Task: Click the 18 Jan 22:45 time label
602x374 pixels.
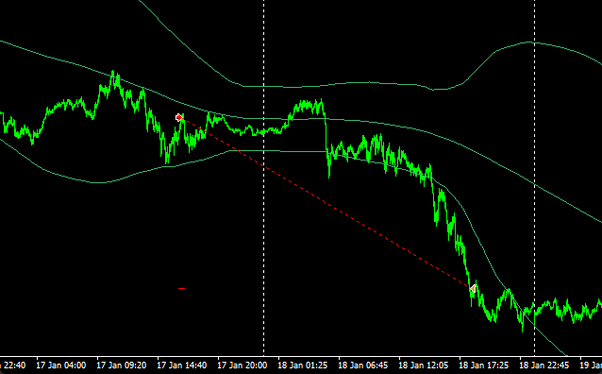Action: 544,365
